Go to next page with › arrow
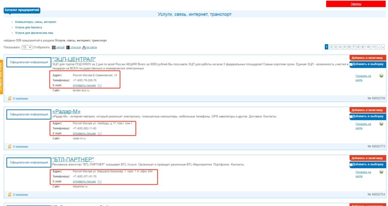 tap(378, 47)
